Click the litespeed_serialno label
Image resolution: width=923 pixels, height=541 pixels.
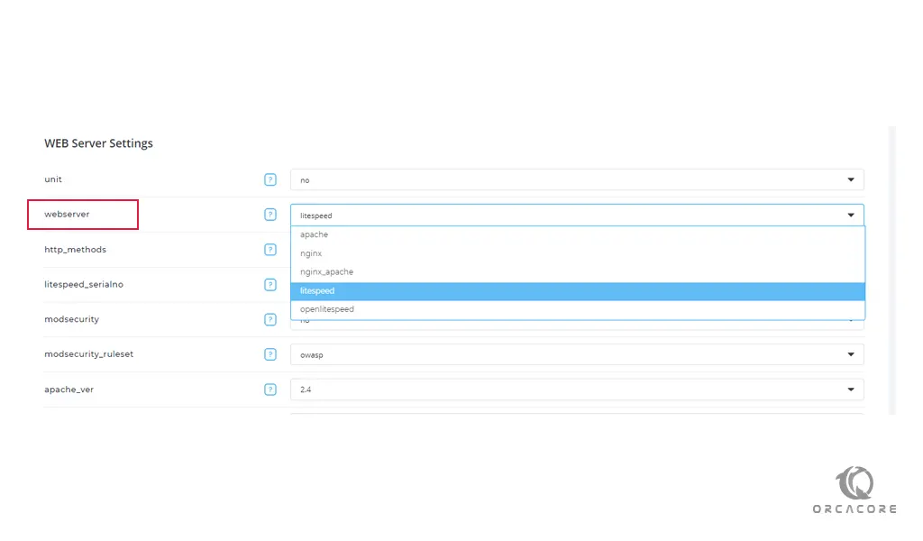(84, 284)
